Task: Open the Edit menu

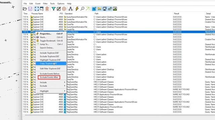Action: pos(31,4)
